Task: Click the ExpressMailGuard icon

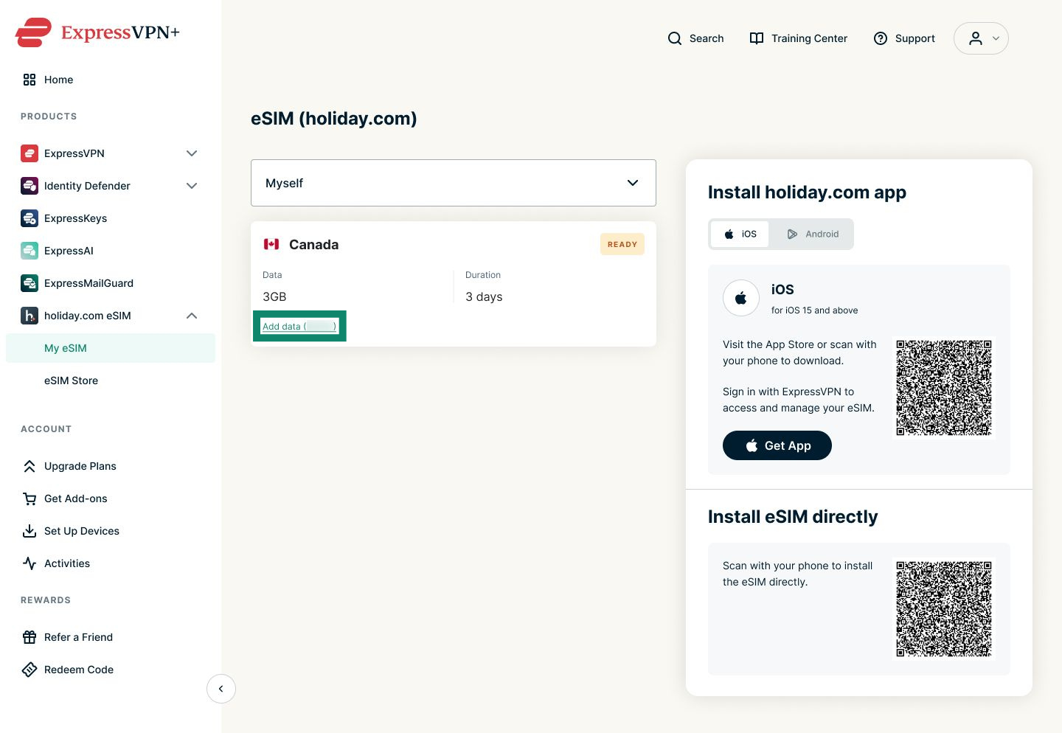Action: coord(29,283)
